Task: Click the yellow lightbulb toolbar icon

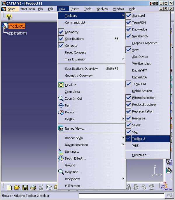Action: tap(9, 17)
